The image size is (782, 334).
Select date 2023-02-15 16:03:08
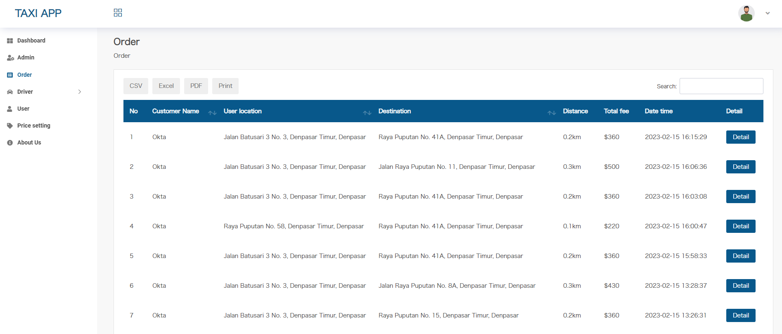676,197
